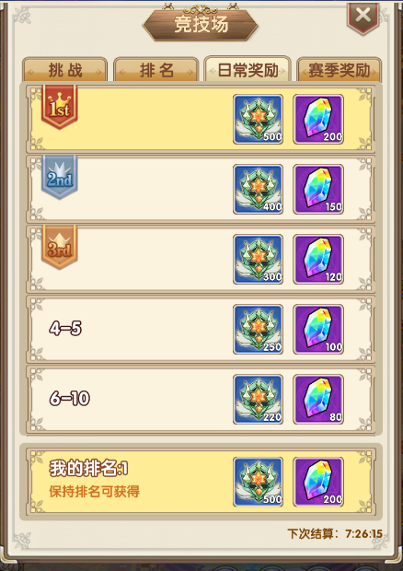403x571 pixels.
Task: Check the 220 medal for rank 6-10
Action: click(x=258, y=399)
